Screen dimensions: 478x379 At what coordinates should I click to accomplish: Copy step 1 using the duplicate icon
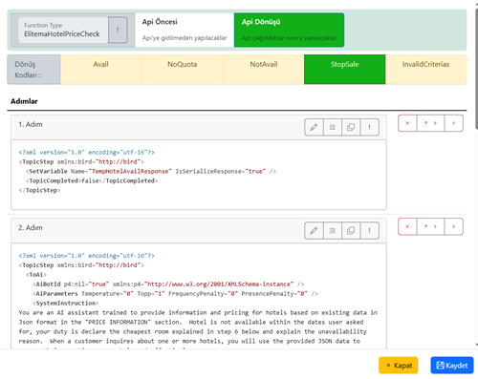coord(351,127)
